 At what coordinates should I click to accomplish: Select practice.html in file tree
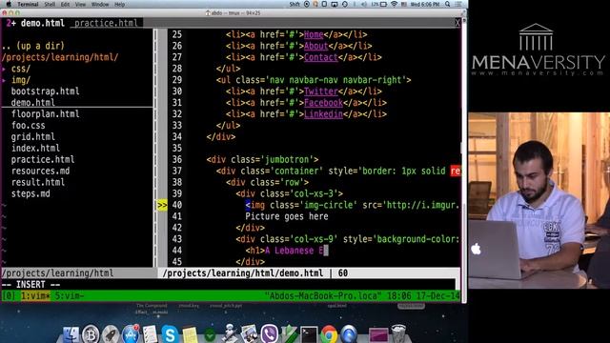tap(43, 159)
